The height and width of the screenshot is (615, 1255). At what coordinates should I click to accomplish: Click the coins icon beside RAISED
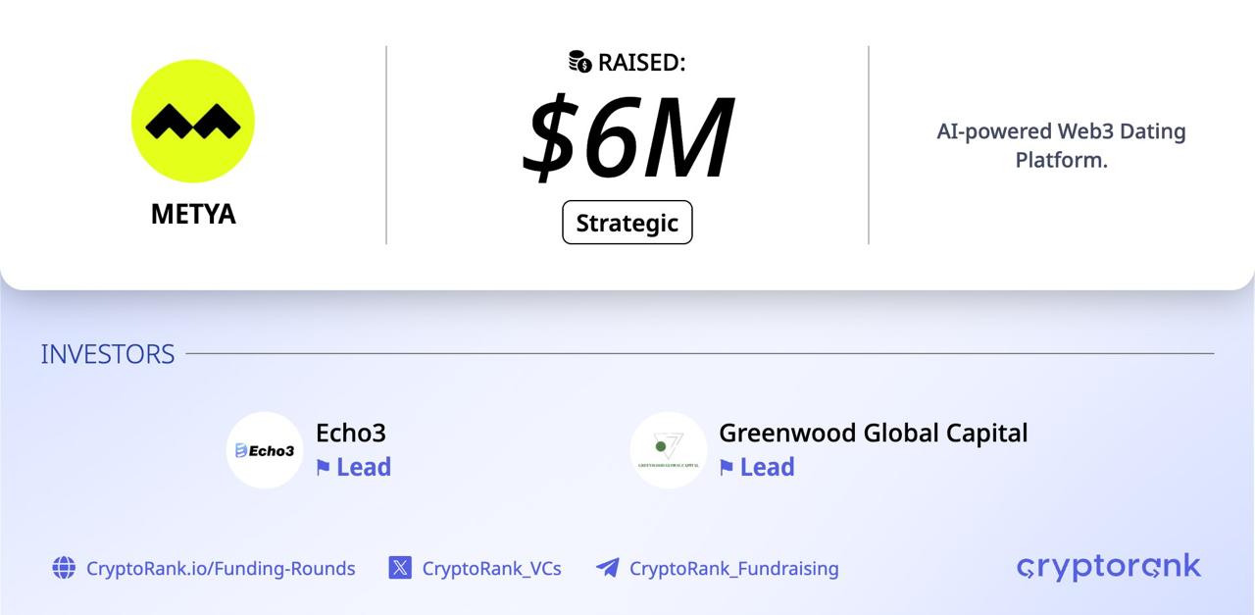[579, 62]
